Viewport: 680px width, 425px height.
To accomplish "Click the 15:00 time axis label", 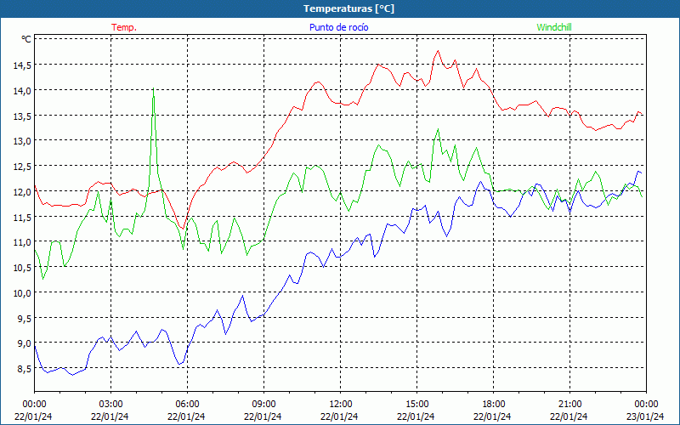I will coord(416,405).
